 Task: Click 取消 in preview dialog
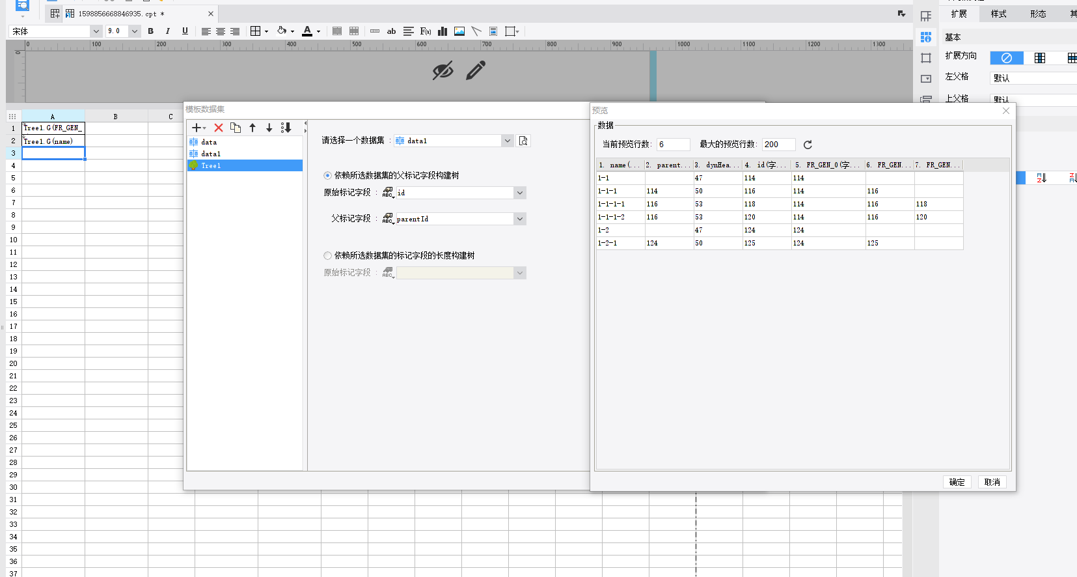pos(992,482)
